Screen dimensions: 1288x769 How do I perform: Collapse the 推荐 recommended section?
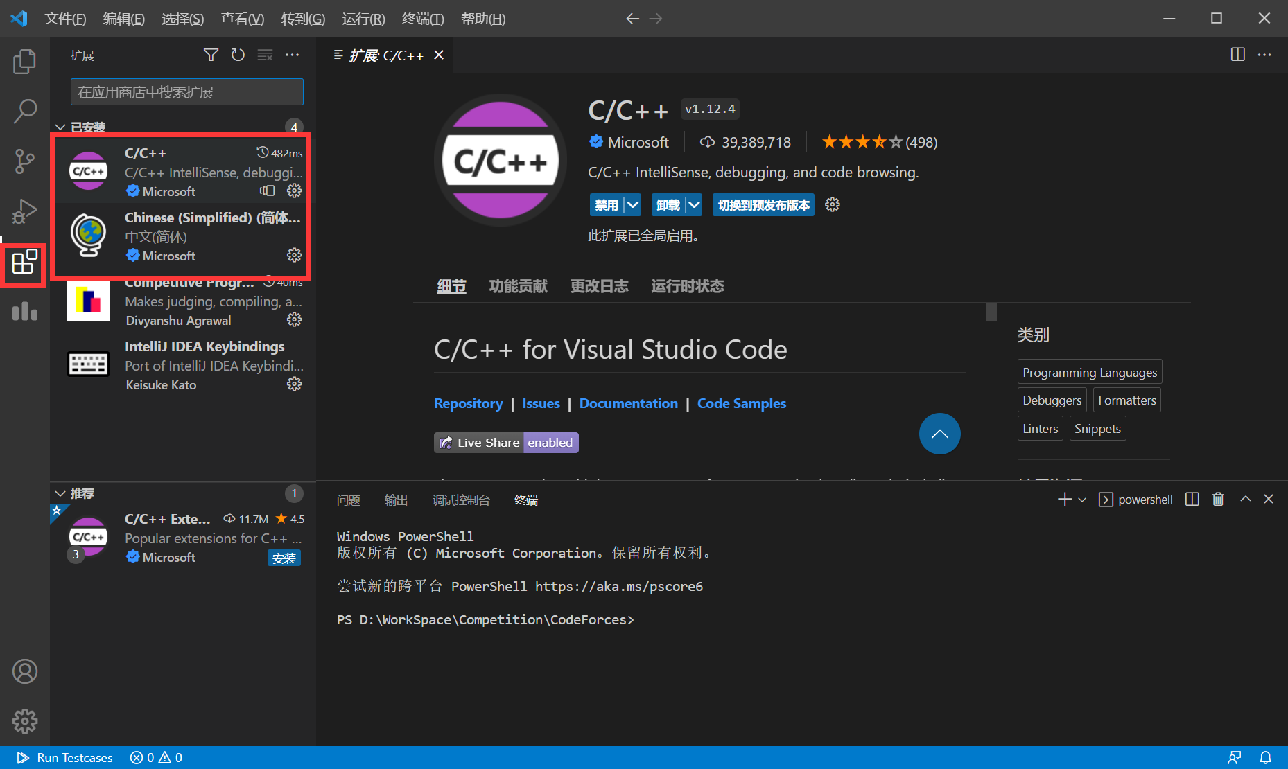click(61, 493)
